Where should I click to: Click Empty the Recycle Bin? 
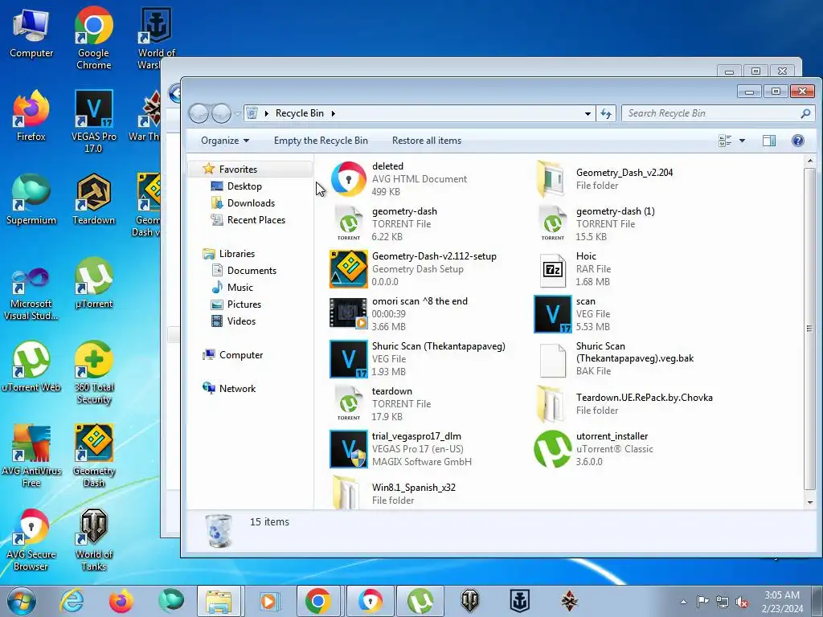pyautogui.click(x=321, y=141)
